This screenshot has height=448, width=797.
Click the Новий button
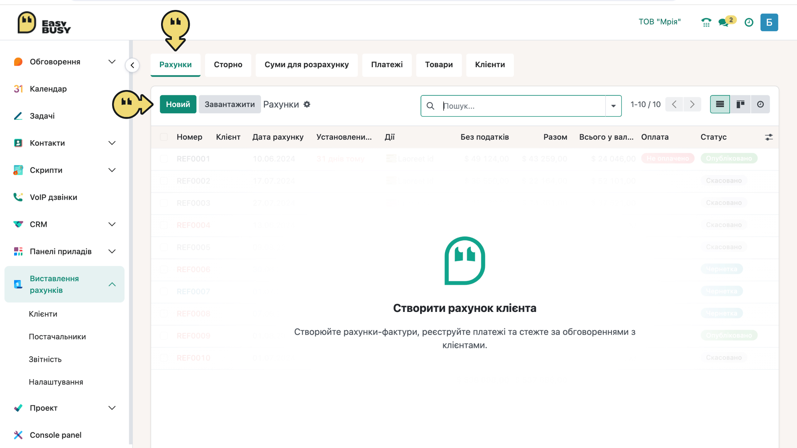pyautogui.click(x=178, y=105)
